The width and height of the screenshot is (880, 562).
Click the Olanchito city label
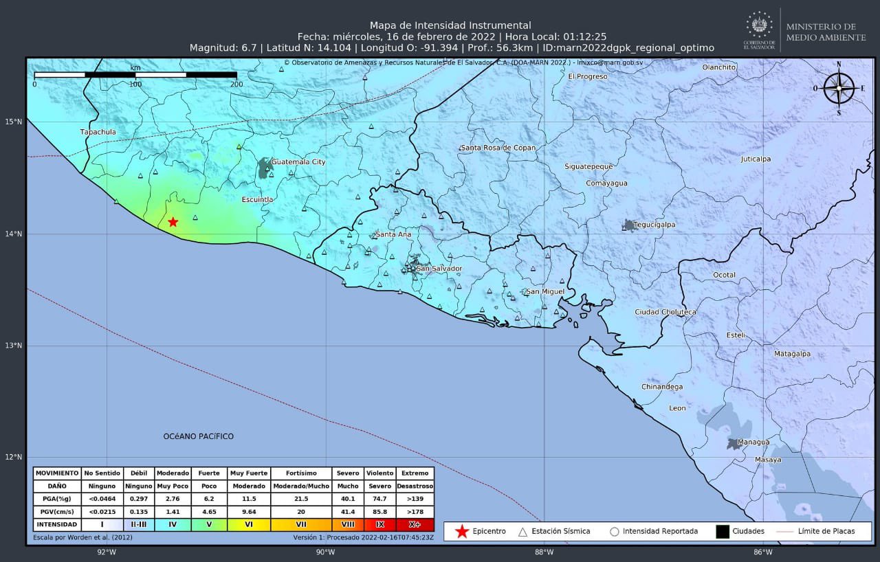coord(719,67)
